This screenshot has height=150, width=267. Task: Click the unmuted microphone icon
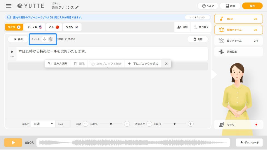(44, 39)
